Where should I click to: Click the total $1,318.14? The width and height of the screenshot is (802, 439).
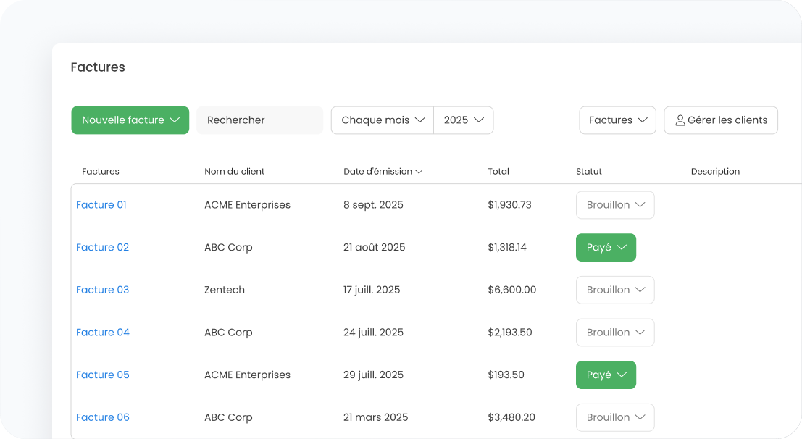click(x=507, y=247)
